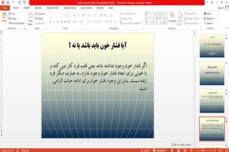Viewport: 229px width, 152px height.
Task: Select the rectangle shape in gallery
Action: pos(157,14)
